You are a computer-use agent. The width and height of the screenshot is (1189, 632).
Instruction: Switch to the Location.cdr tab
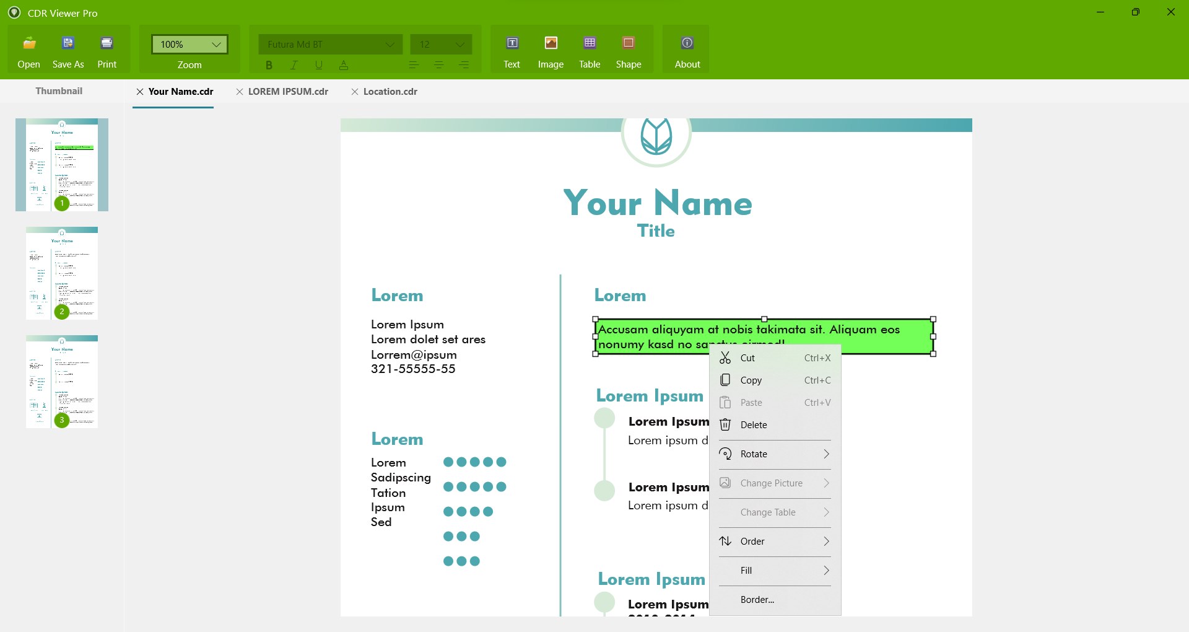pyautogui.click(x=390, y=91)
